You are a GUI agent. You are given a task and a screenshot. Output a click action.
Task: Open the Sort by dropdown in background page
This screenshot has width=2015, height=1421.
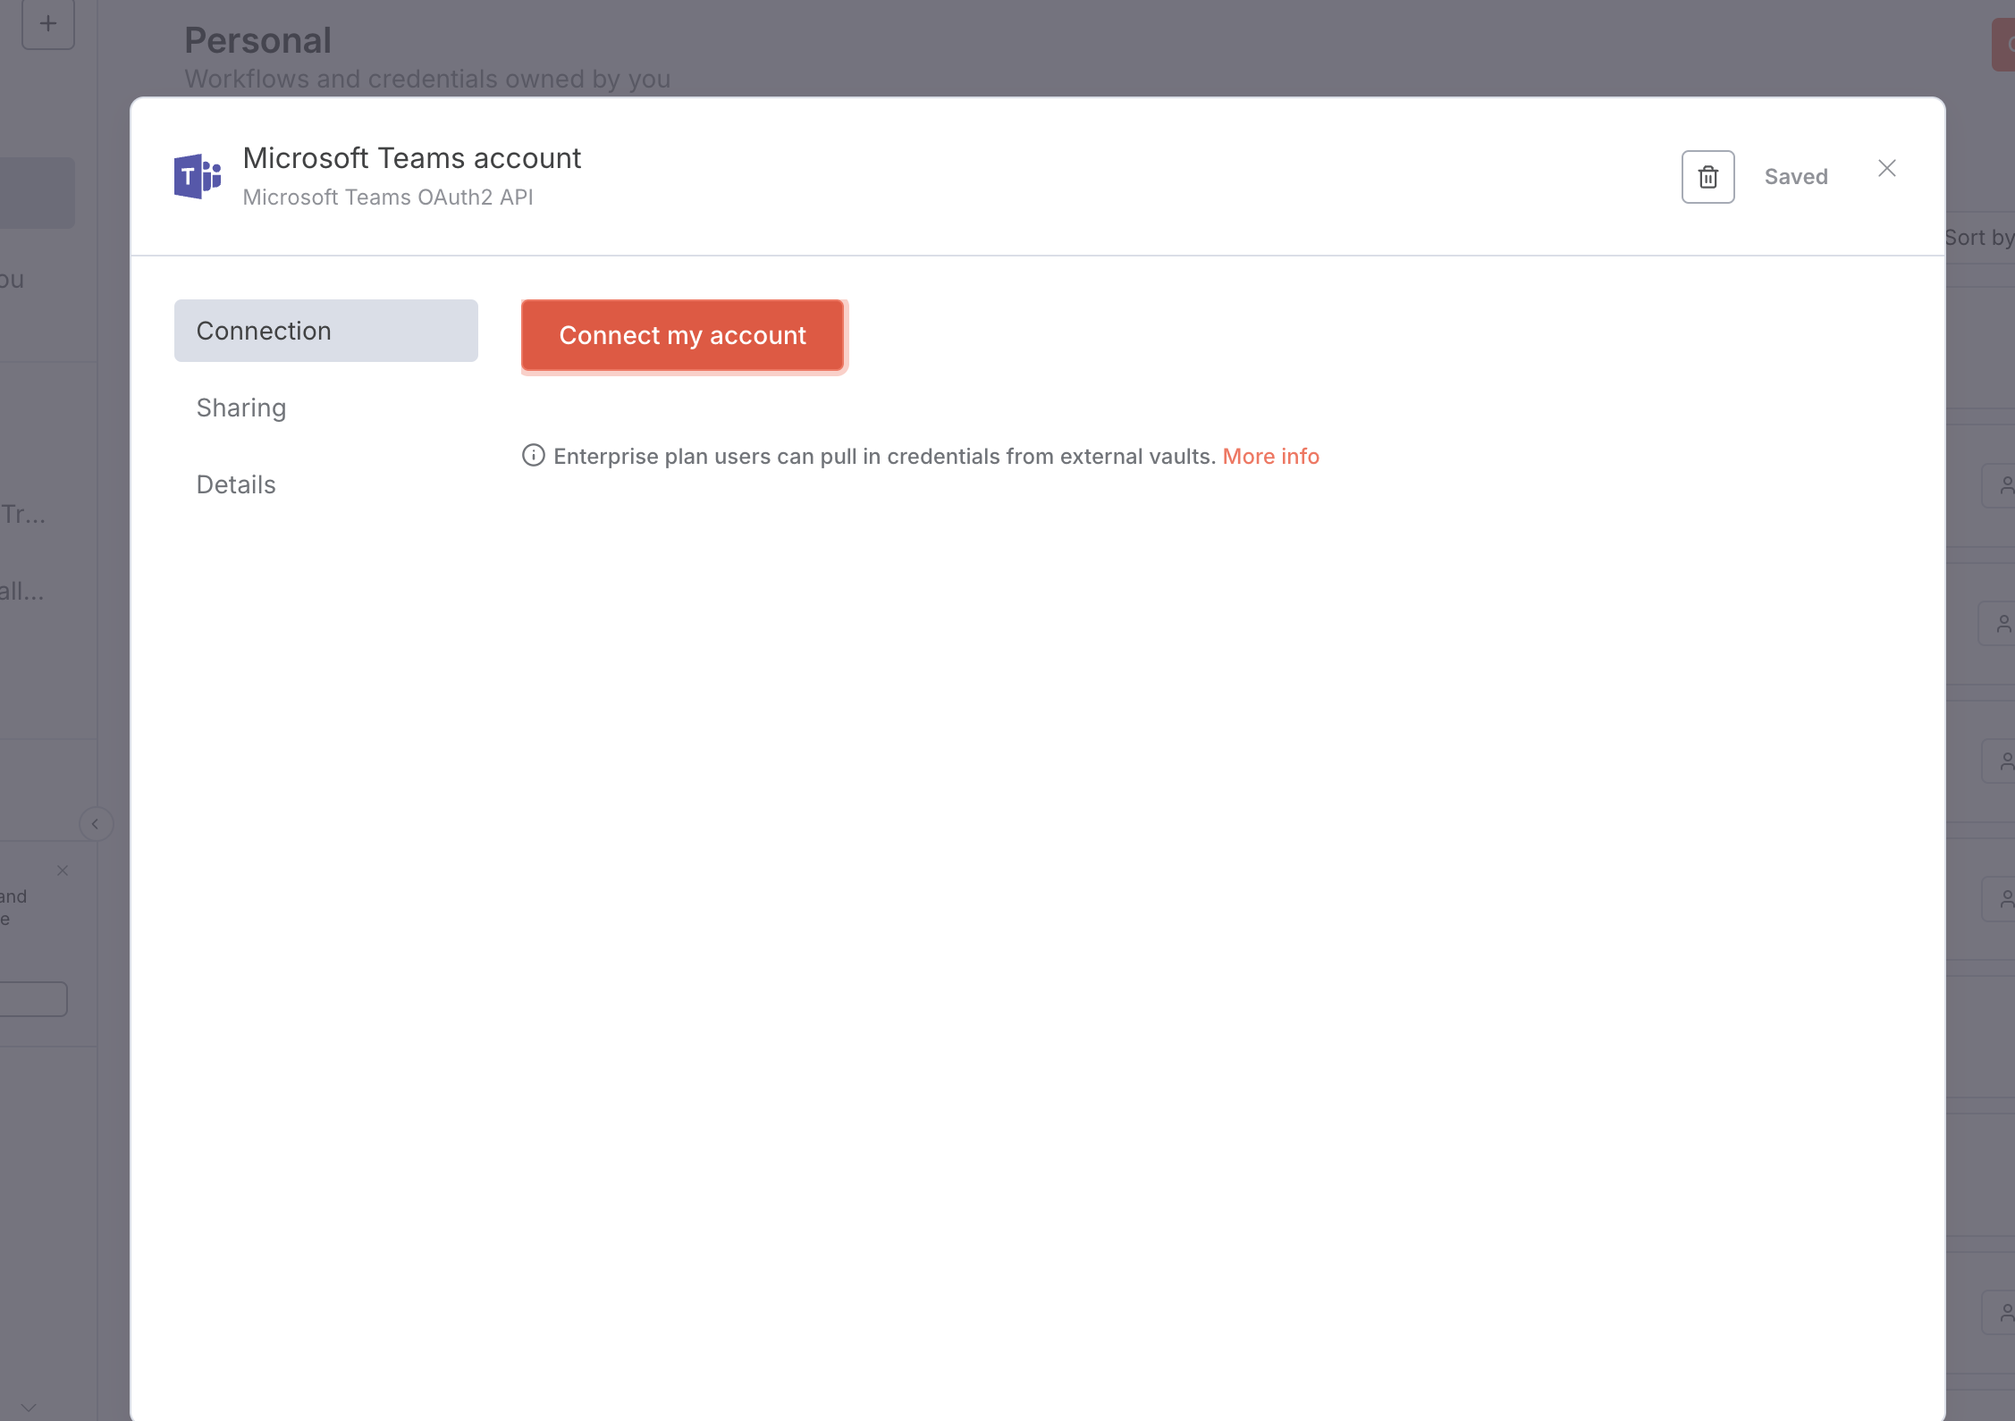click(1979, 238)
